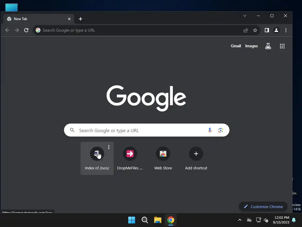This screenshot has height=227, width=302.
Task: Open File Explorer from taskbar
Action: (x=157, y=220)
